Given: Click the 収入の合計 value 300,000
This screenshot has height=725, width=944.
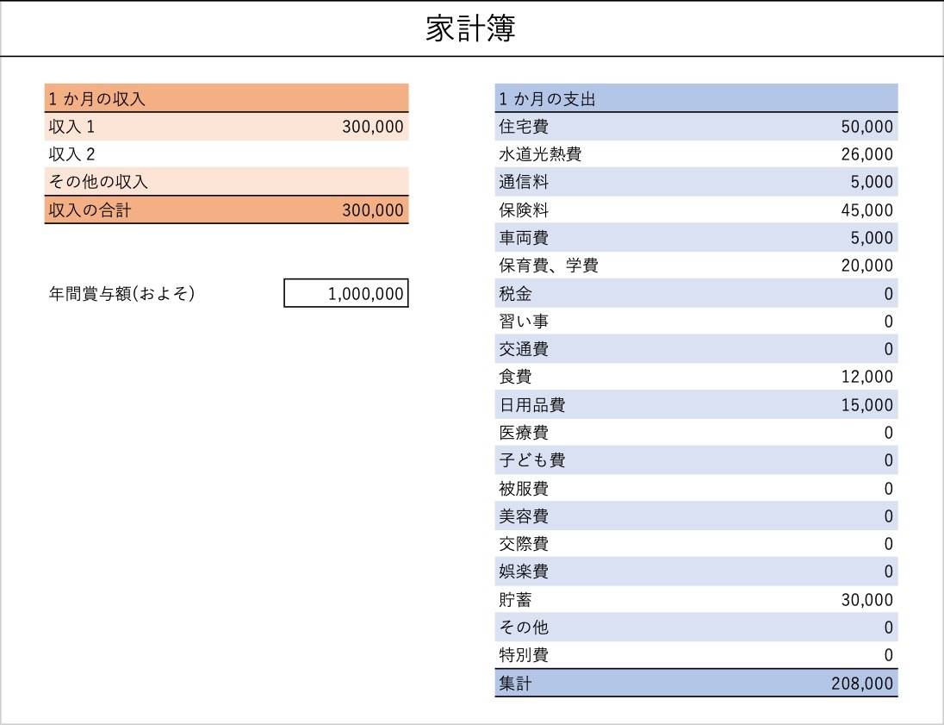Looking at the screenshot, I should pyautogui.click(x=373, y=210).
